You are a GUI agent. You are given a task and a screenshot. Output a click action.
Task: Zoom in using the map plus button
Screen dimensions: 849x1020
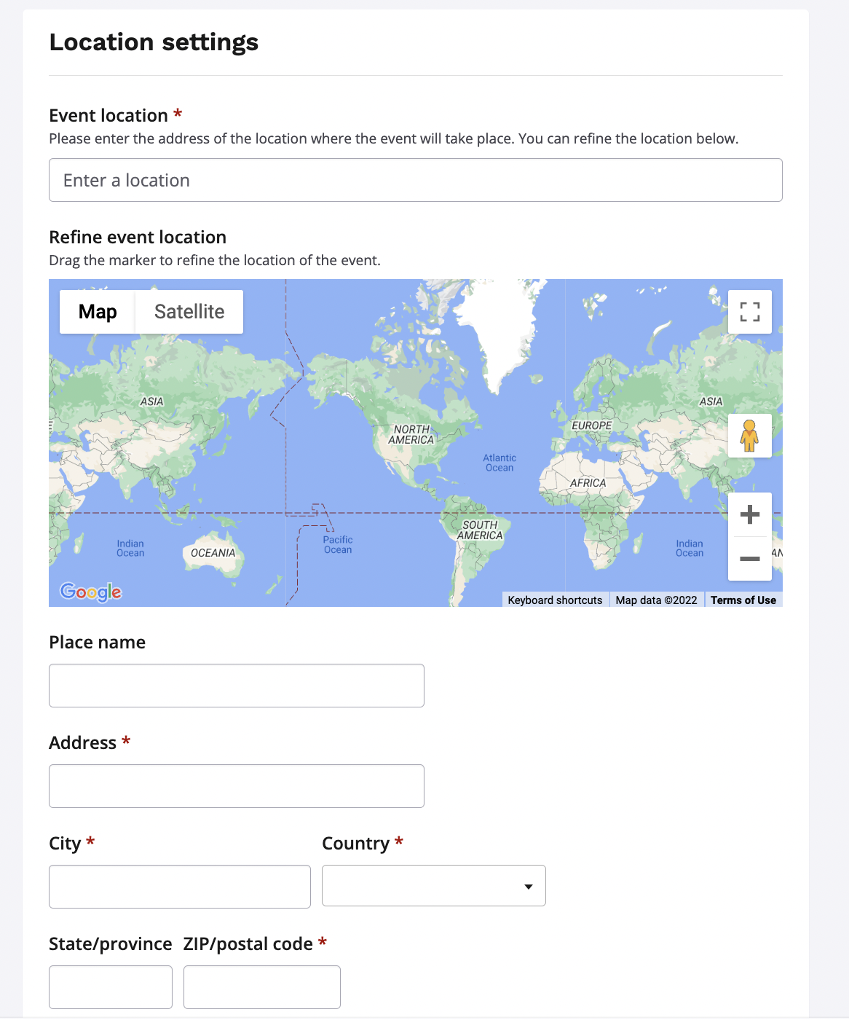click(x=749, y=515)
